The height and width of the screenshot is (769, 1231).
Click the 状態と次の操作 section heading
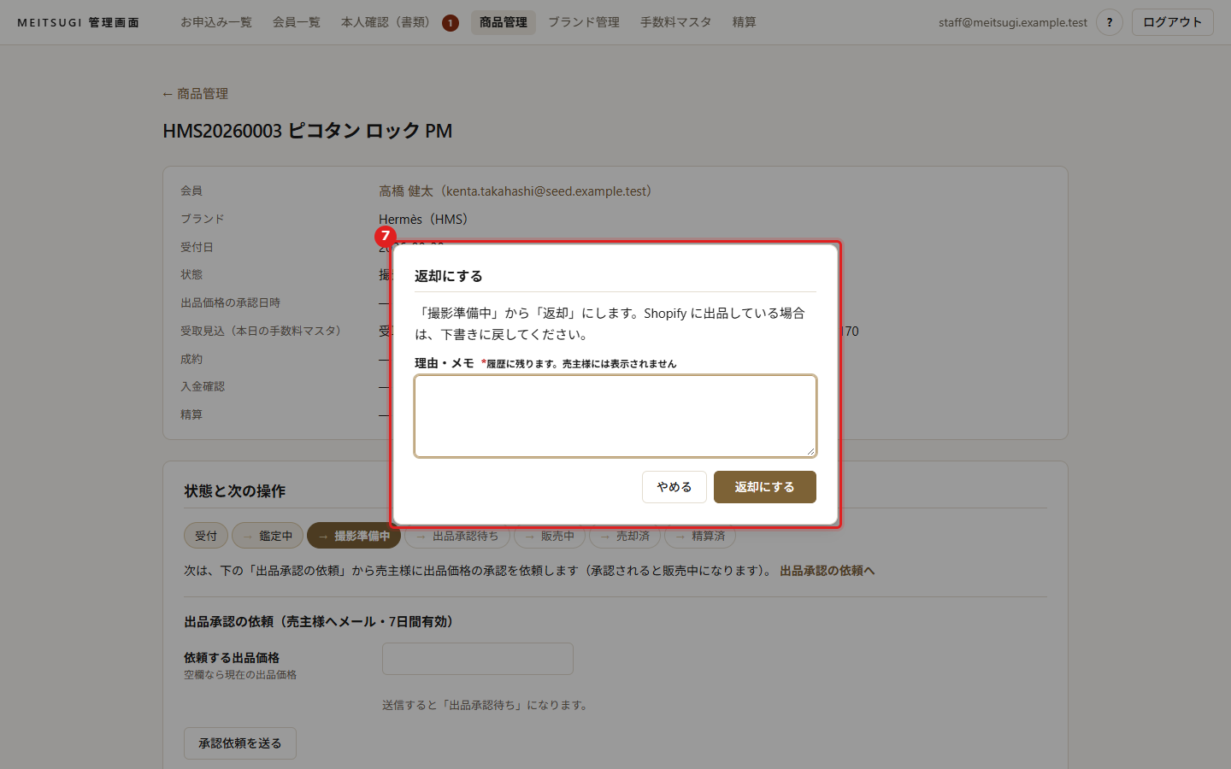click(235, 491)
